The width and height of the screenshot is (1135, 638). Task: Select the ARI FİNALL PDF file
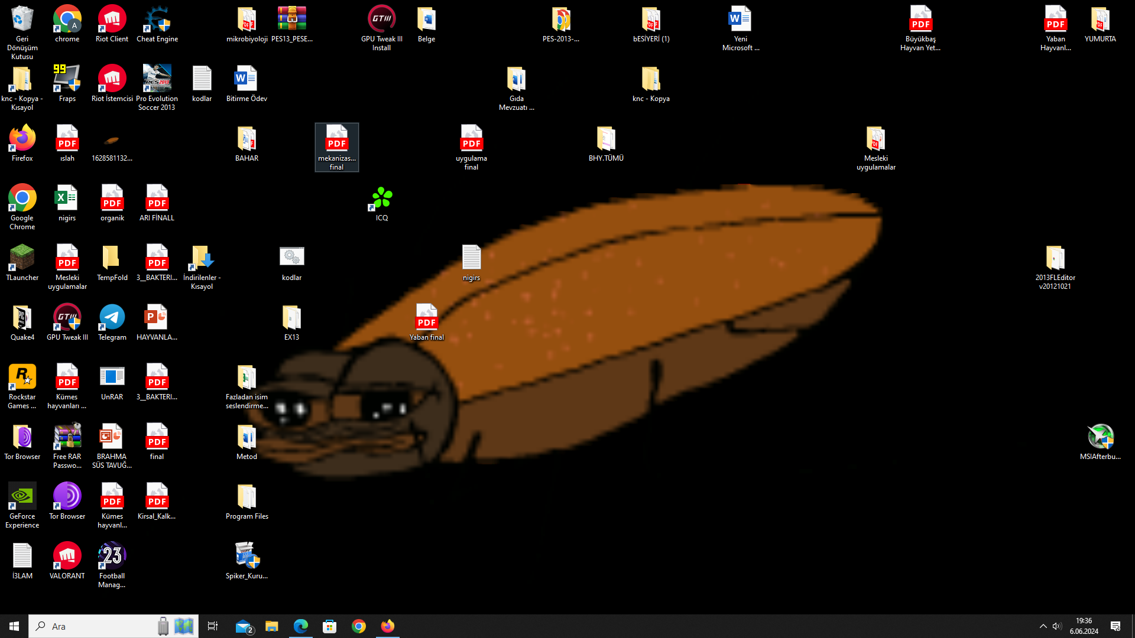click(157, 203)
